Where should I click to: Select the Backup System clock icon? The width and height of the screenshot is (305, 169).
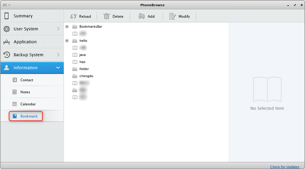7,55
